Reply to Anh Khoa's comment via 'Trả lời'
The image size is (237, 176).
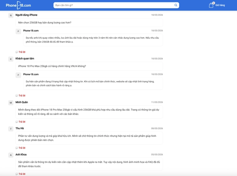(21, 174)
